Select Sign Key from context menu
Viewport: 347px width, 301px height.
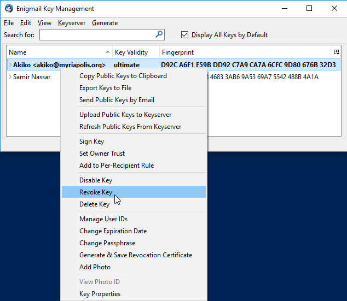134,141
